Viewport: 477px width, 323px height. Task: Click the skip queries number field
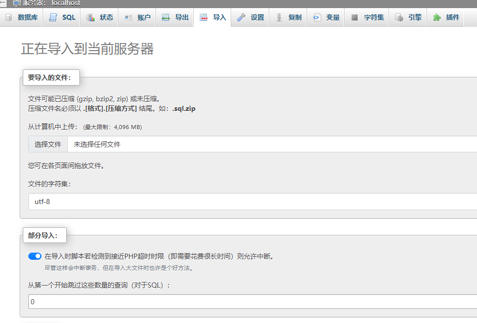252,302
